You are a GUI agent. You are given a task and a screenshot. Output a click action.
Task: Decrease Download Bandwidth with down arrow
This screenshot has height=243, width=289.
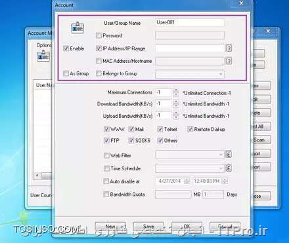coord(176,106)
